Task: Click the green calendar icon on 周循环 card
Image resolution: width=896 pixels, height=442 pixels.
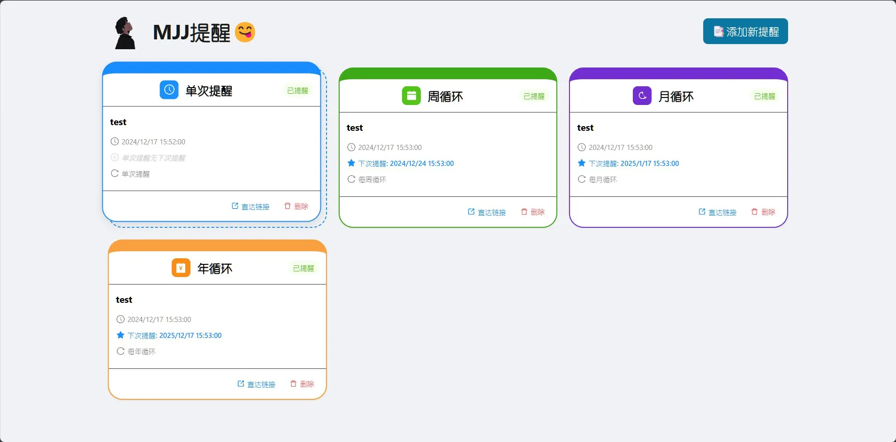Action: (x=411, y=96)
